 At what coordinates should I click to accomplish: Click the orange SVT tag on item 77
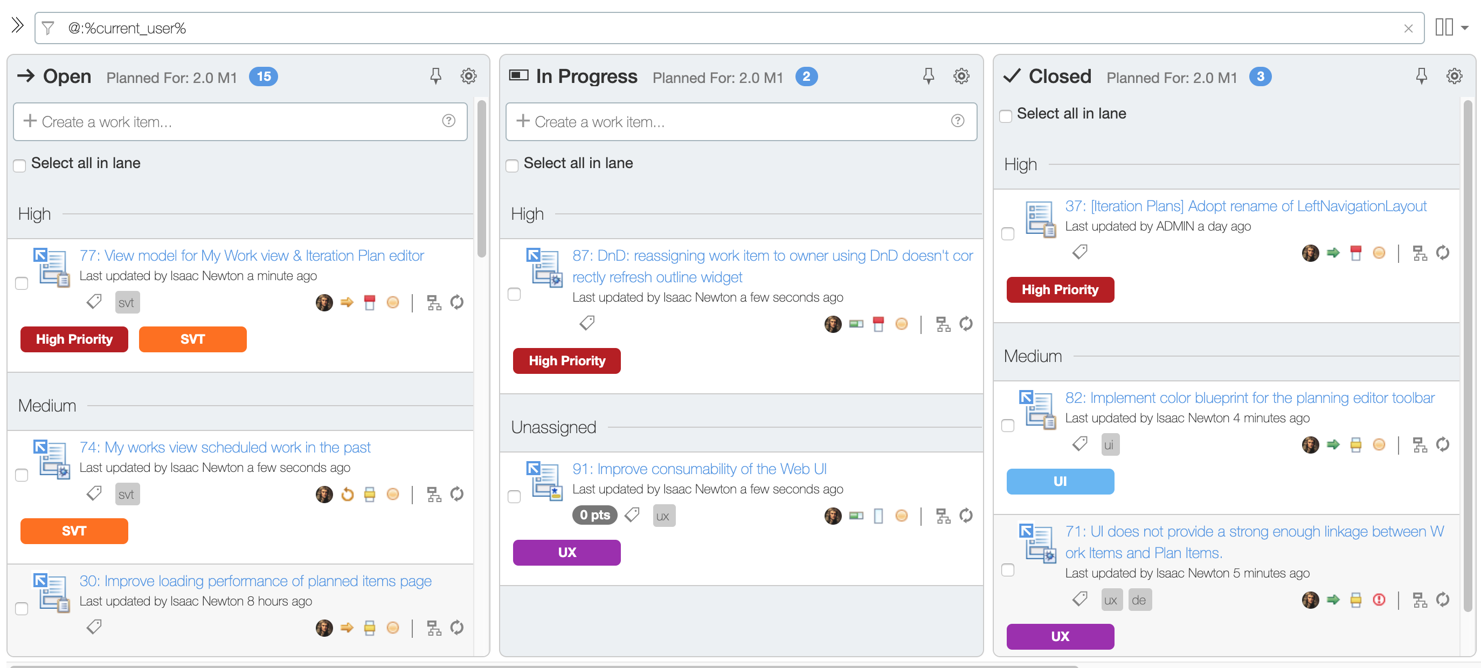[192, 339]
